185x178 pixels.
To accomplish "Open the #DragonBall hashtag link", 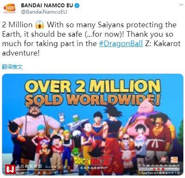I will (121, 44).
